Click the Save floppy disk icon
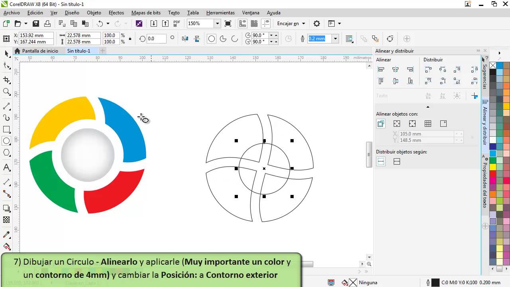The width and height of the screenshot is (510, 287). tap(36, 24)
